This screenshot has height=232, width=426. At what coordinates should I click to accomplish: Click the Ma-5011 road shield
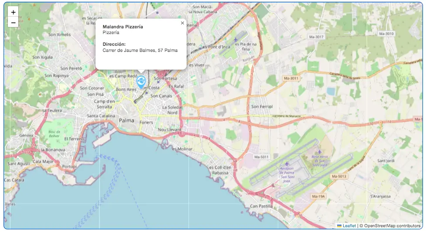click(x=261, y=157)
